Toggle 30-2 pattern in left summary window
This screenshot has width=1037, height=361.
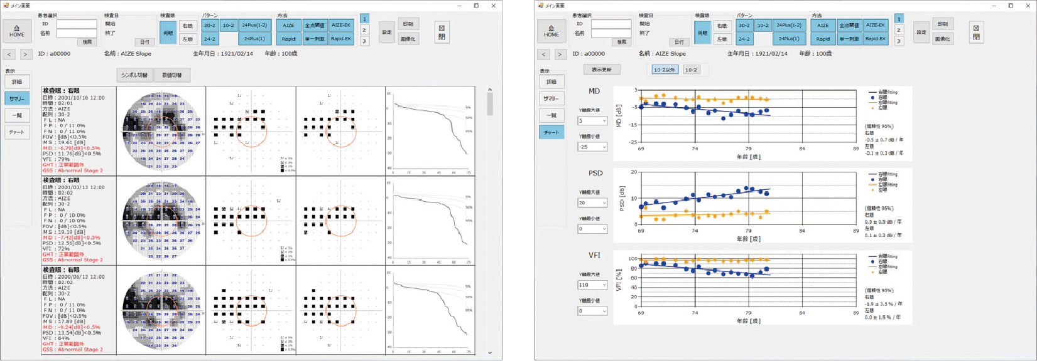click(x=210, y=26)
